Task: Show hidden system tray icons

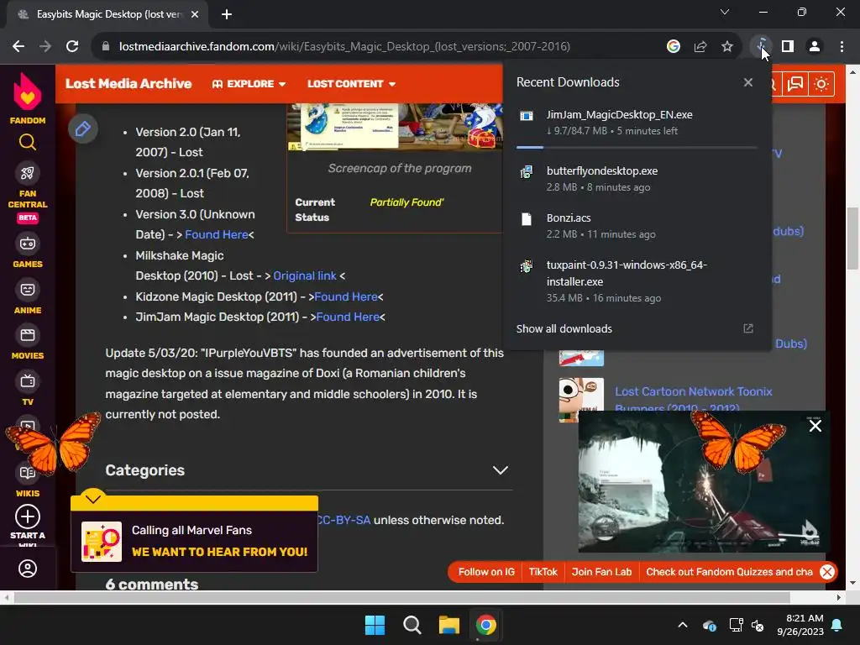Action: pyautogui.click(x=682, y=625)
